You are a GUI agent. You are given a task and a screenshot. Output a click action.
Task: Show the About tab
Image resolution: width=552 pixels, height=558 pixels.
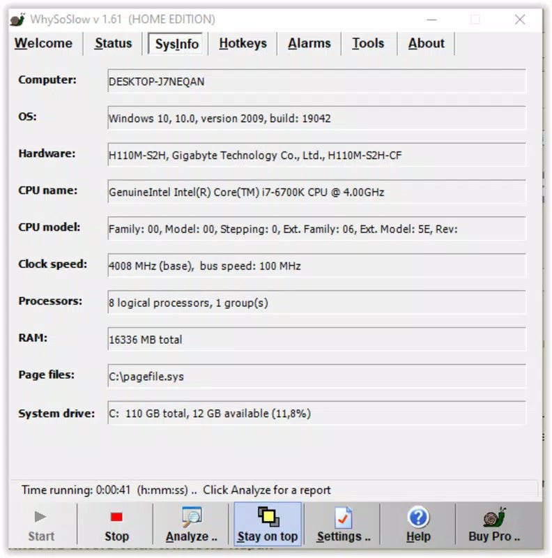coord(426,43)
